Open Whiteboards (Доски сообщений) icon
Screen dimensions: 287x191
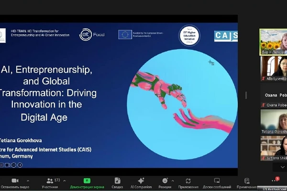tap(217, 181)
